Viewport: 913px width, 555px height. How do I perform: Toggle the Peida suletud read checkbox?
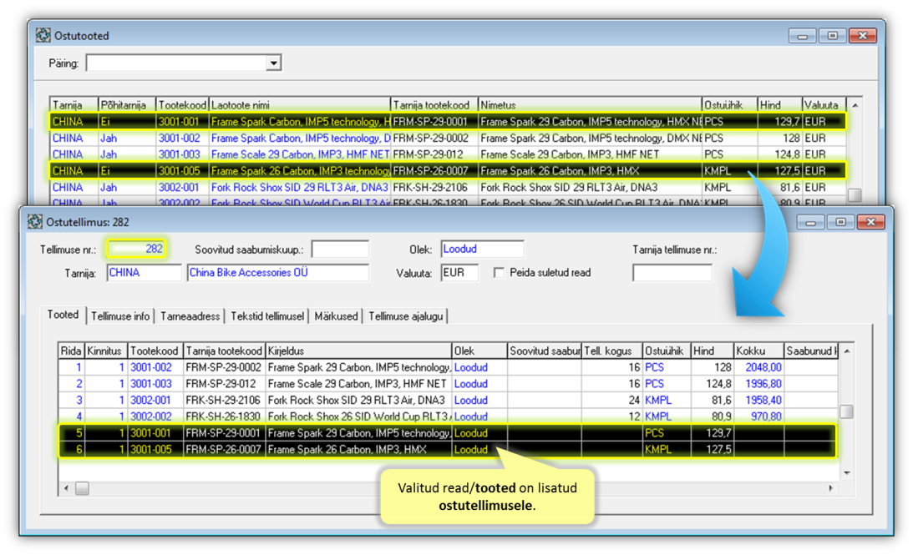point(499,273)
